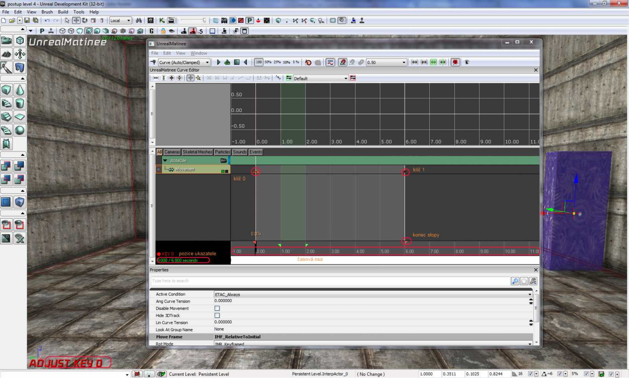Click the red Matinee recording icon
Viewport: 629px width, 378px height.
point(455,62)
